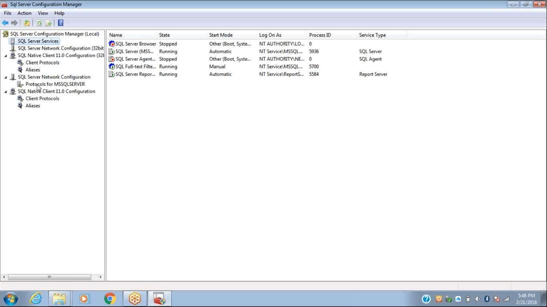This screenshot has height=307, width=547.
Task: Click the Bluetooth tray icon
Action: click(487, 299)
